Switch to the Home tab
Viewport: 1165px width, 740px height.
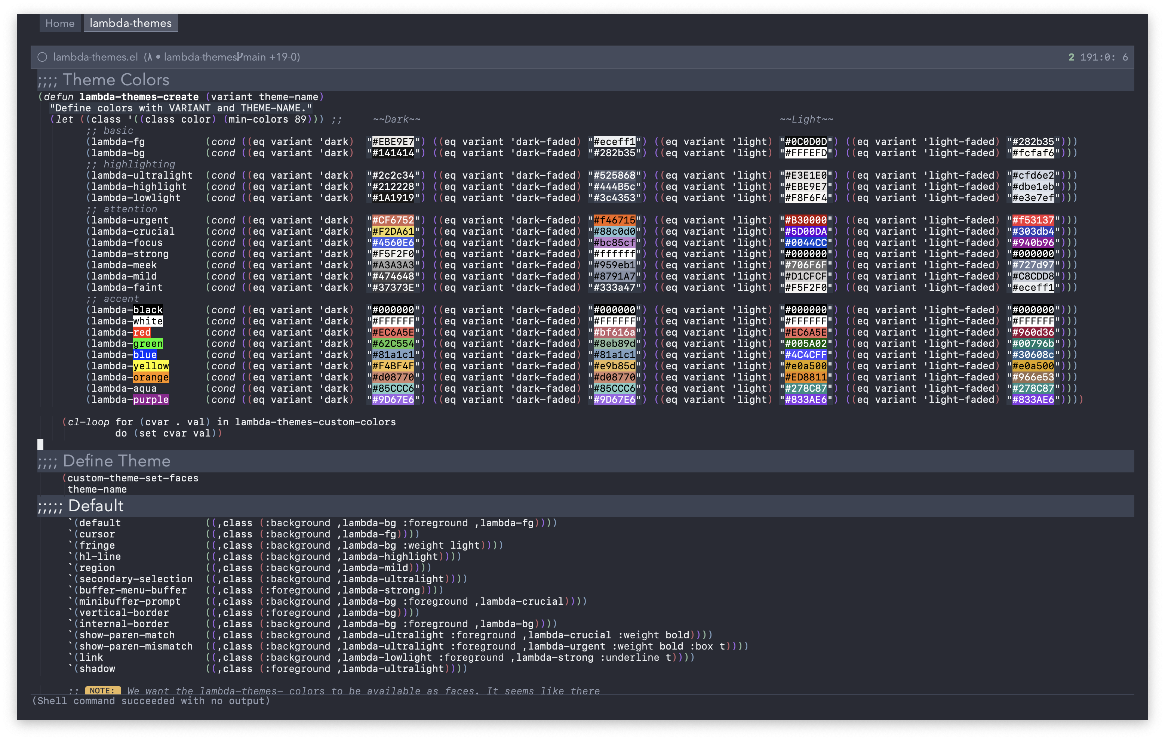click(x=60, y=23)
